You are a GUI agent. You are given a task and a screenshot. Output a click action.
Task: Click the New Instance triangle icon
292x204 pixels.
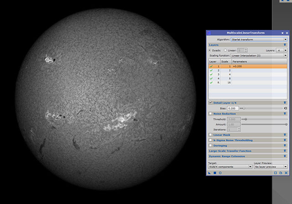tap(209, 173)
